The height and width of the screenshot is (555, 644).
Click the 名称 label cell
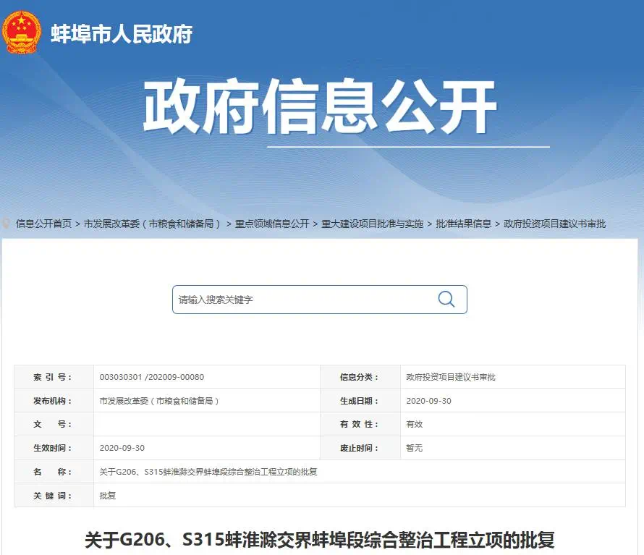pos(54,472)
